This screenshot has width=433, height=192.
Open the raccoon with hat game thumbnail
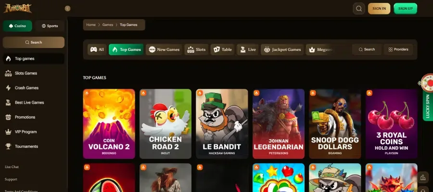point(335,178)
